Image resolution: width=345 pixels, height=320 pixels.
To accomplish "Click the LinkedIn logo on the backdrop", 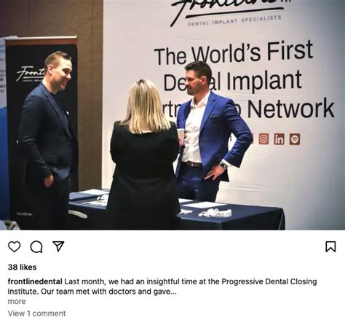I will (279, 139).
